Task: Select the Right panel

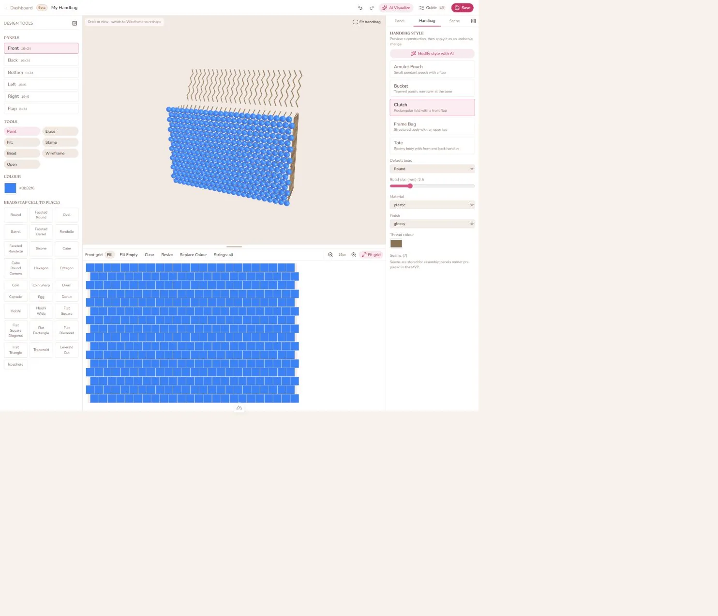Action: [x=41, y=96]
